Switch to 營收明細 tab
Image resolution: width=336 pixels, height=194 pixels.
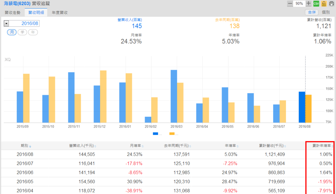tap(36, 12)
